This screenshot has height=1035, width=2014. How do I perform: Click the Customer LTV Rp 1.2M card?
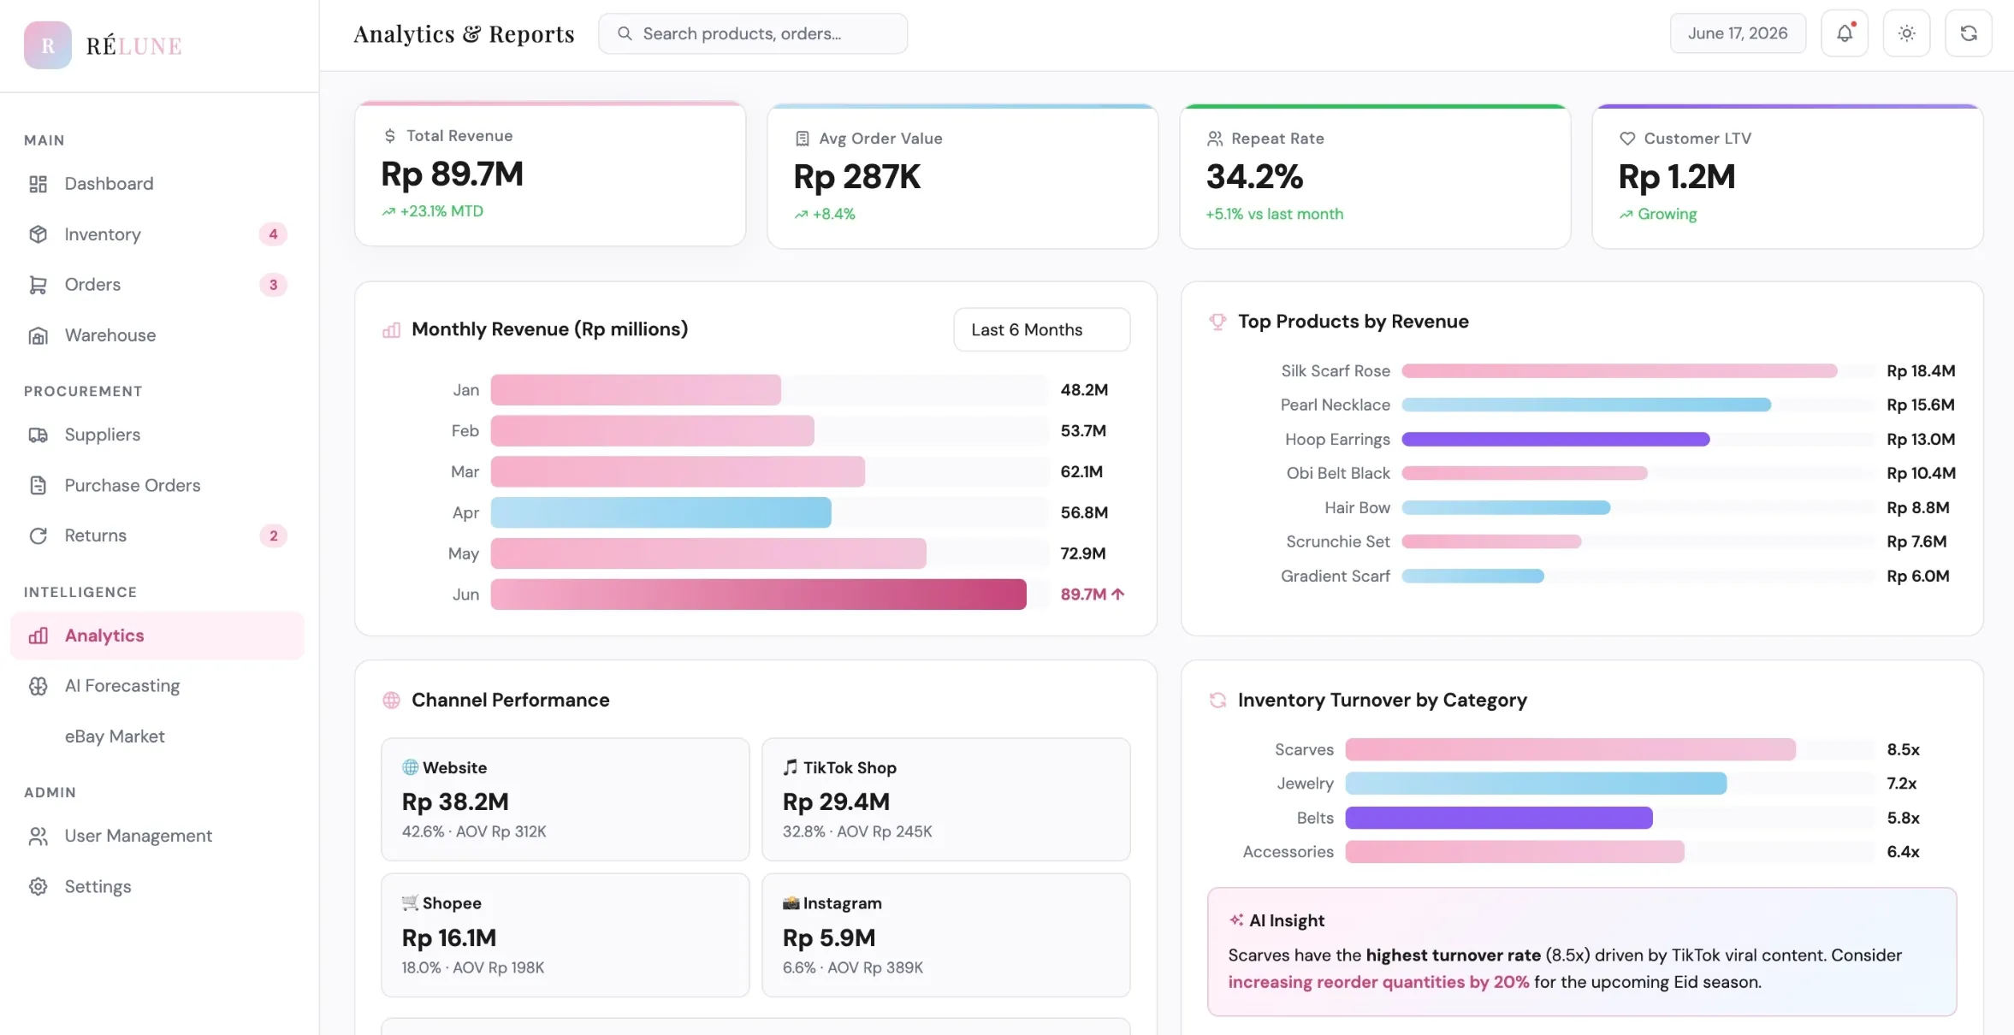(x=1787, y=176)
